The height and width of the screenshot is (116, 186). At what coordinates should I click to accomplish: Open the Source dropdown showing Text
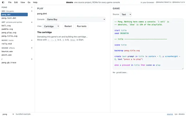pyautogui.click(x=126, y=14)
